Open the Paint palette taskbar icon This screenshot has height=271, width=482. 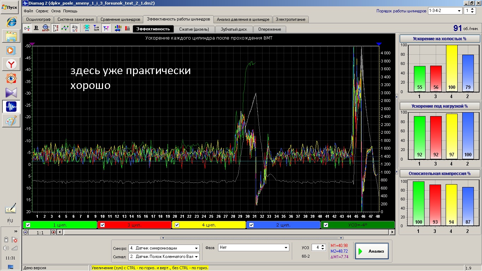pos(11,121)
